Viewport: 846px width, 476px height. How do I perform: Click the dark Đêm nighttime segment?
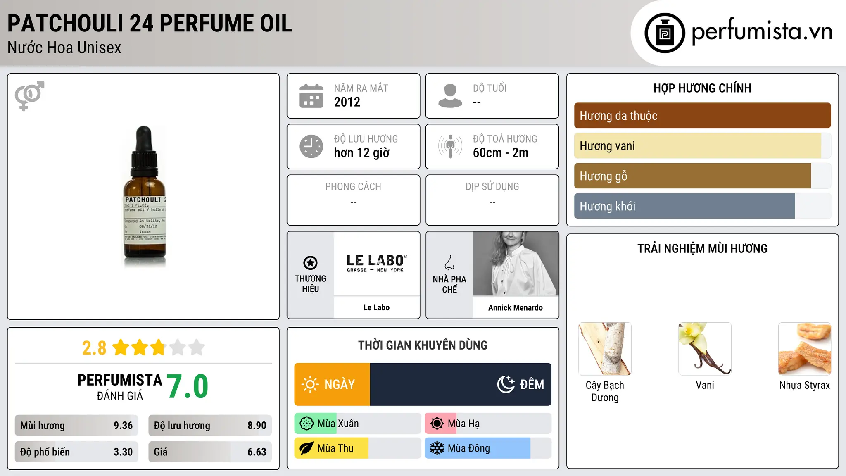coord(461,384)
